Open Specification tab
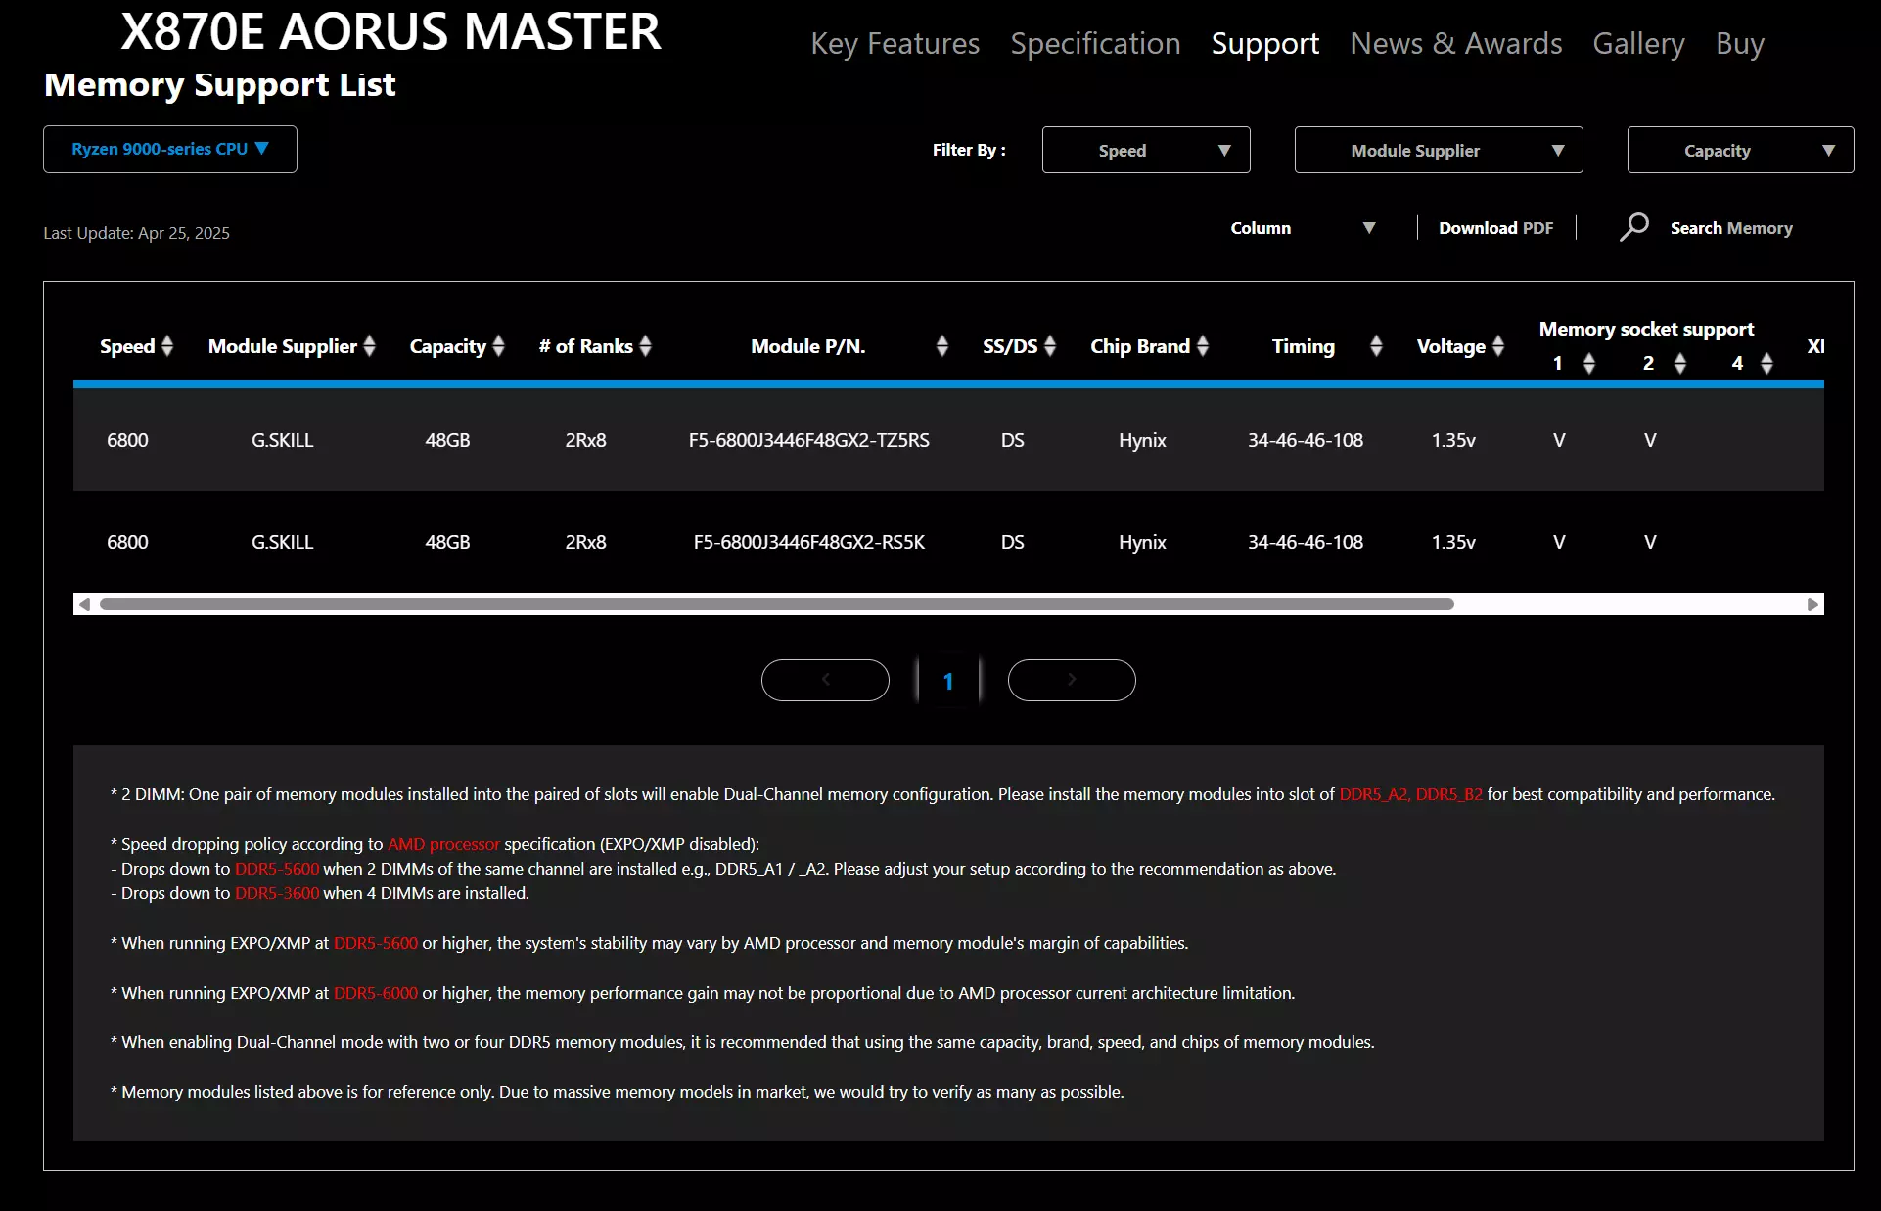The height and width of the screenshot is (1211, 1881). pyautogui.click(x=1095, y=44)
